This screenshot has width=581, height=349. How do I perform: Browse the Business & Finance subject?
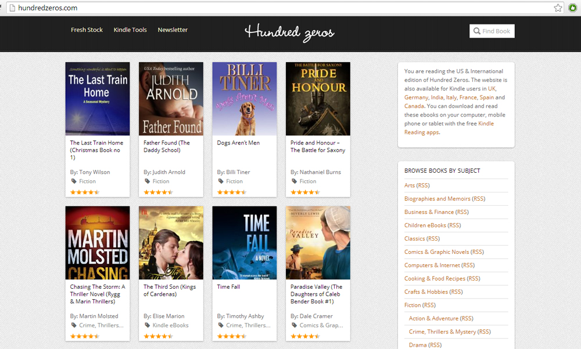pyautogui.click(x=429, y=212)
